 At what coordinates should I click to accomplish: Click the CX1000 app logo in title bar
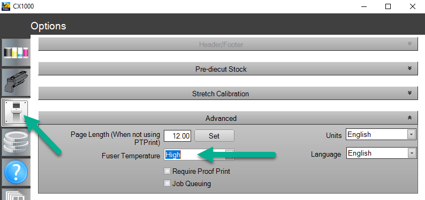pos(6,6)
